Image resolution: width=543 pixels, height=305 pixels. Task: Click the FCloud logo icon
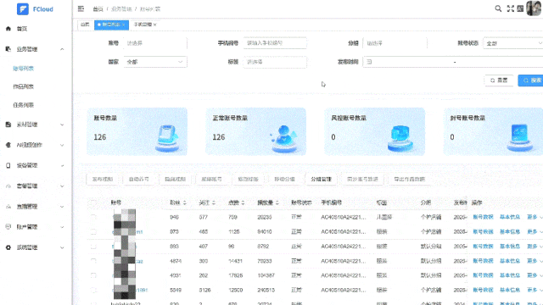coord(23,9)
